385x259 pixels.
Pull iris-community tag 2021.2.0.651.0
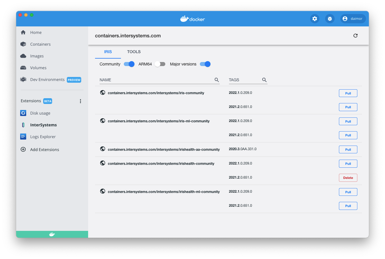tap(348, 107)
